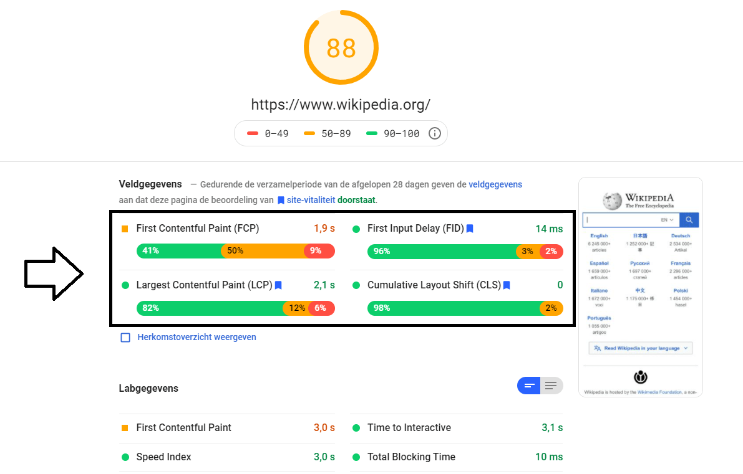Viewport: 743px width, 474px height.
Task: Open the veldgegevens link
Action: point(495,184)
